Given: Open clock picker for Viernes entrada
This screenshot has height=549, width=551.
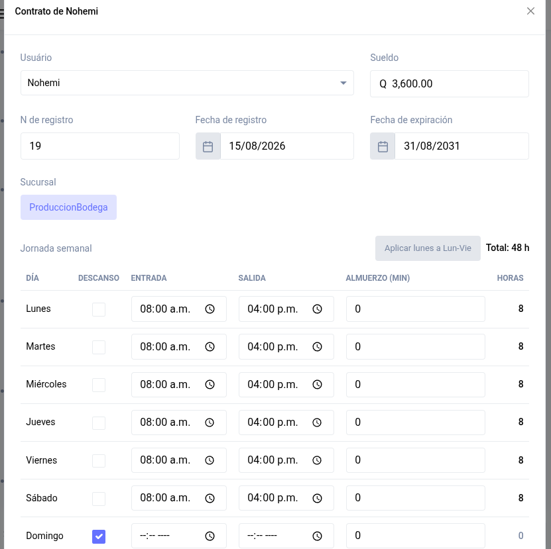Looking at the screenshot, I should point(210,460).
